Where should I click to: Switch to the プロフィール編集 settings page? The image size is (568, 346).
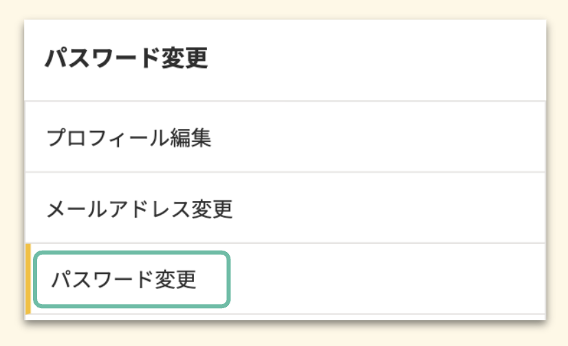point(129,138)
